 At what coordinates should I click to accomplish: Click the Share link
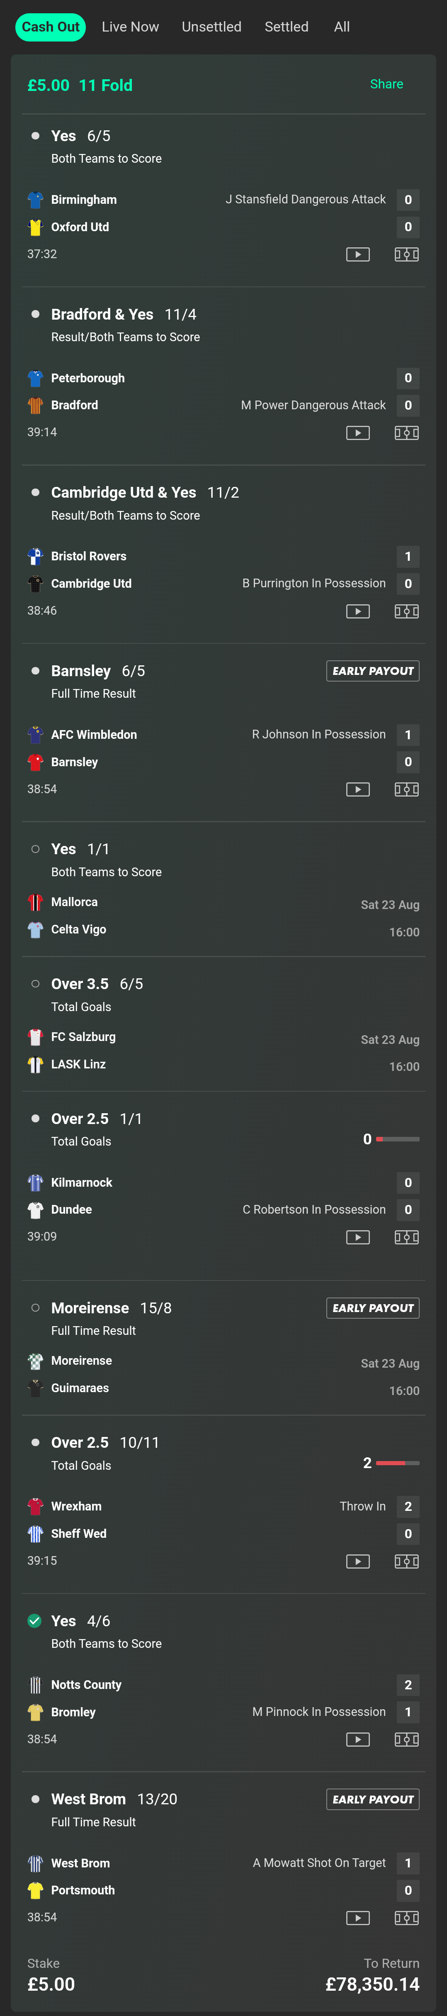pos(386,85)
